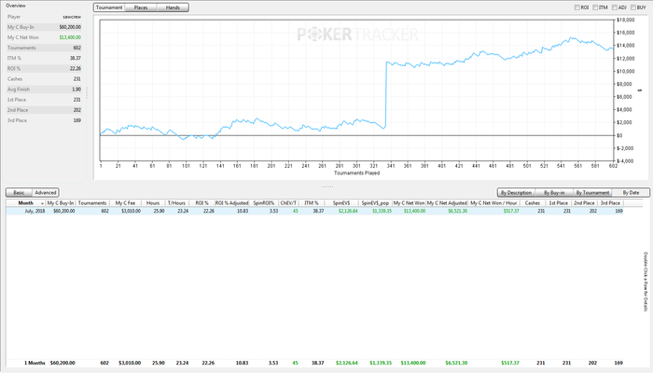
Task: Click the $6,521.30 net adjusted cell
Action: 457,211
